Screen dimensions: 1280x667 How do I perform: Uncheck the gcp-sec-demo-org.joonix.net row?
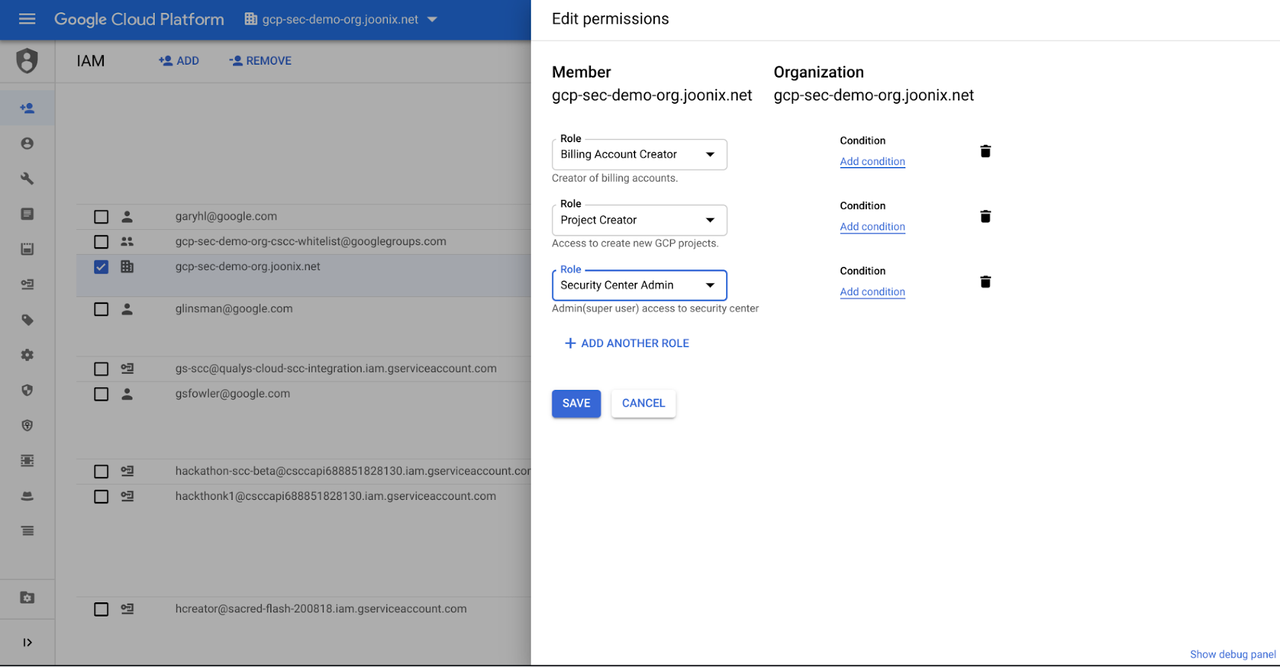click(101, 267)
